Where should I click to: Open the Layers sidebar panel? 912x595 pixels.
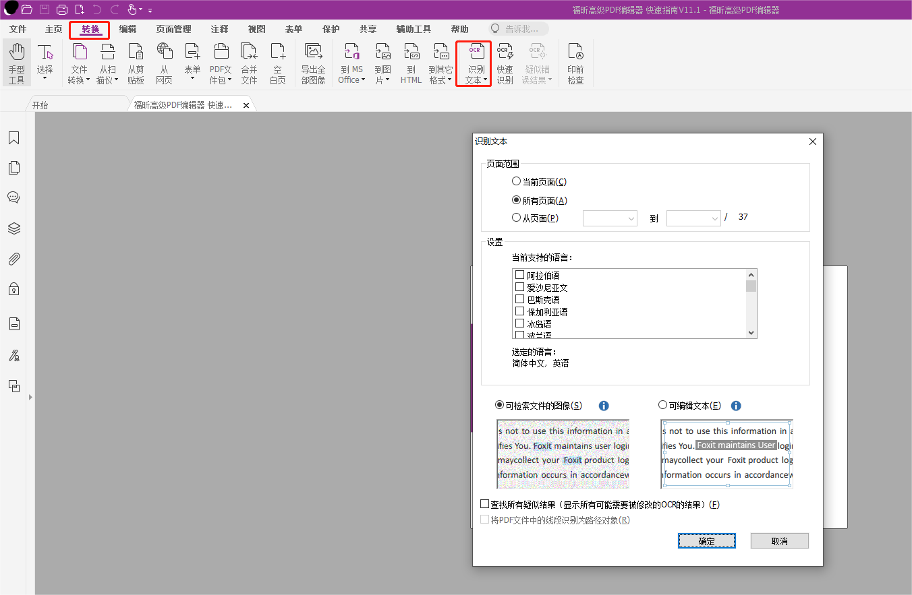pos(13,228)
